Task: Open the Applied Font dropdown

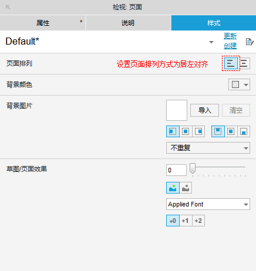Action: pos(208,204)
